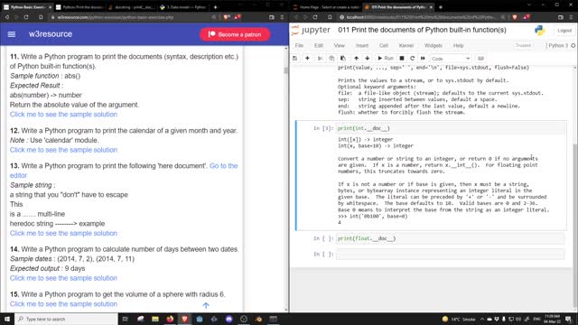This screenshot has height=325, width=578.
Task: Open Brave browser from the taskbar
Action: coord(184,319)
